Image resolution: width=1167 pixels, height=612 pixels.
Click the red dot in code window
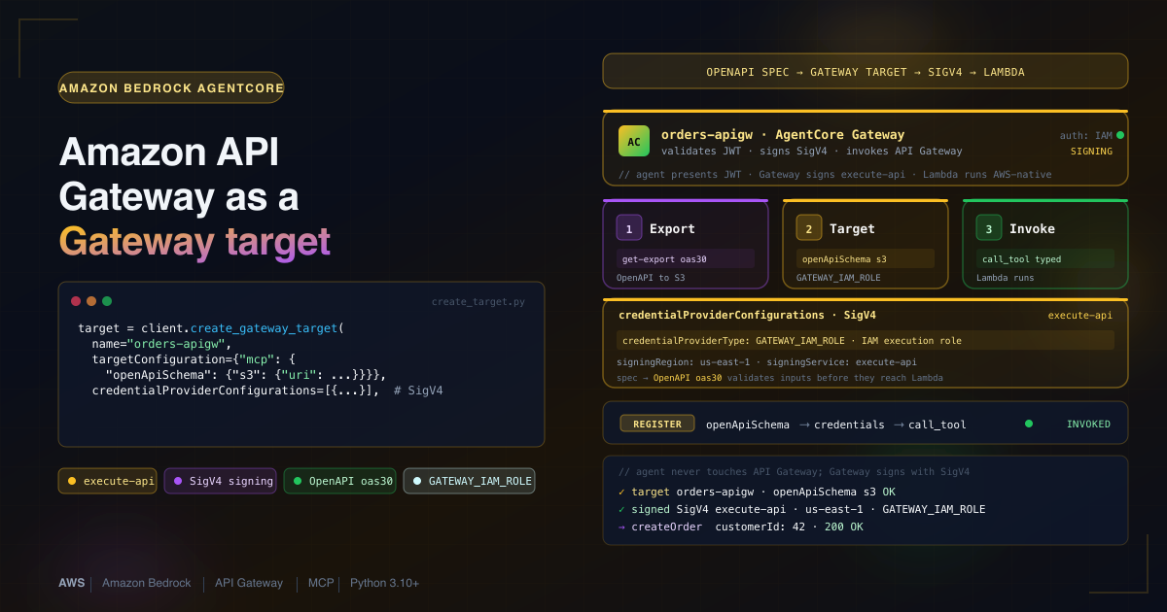pos(76,301)
